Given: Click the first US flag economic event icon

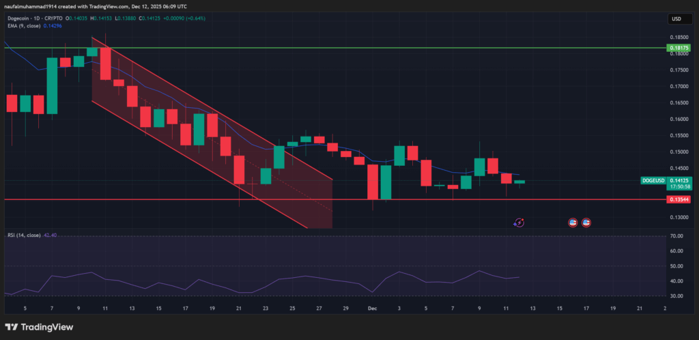Looking at the screenshot, I should 573,222.
